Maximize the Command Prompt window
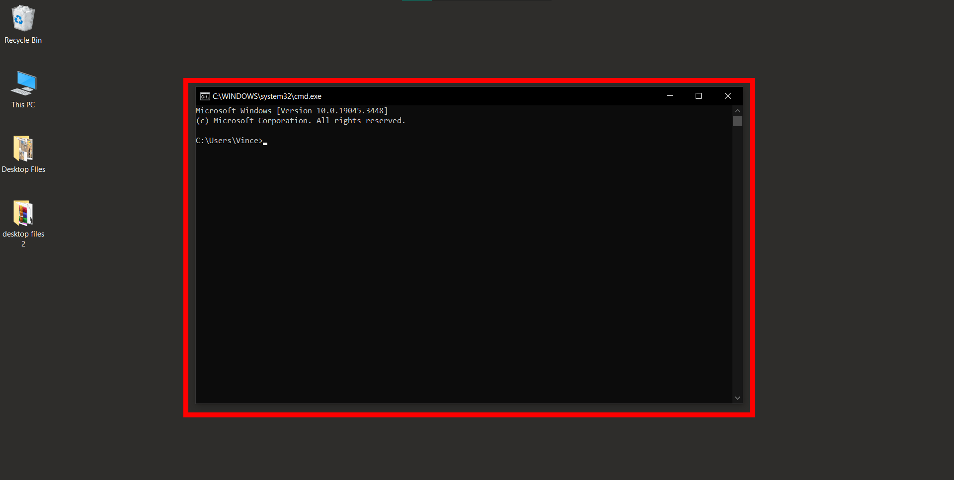The width and height of the screenshot is (954, 480). click(699, 96)
